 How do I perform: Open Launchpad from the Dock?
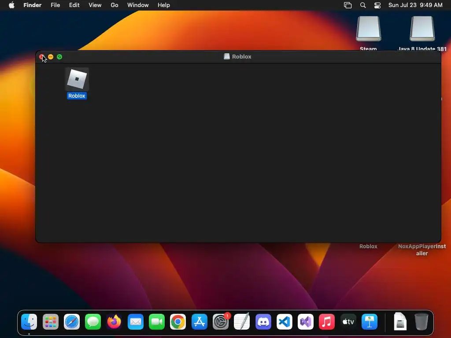tap(51, 322)
